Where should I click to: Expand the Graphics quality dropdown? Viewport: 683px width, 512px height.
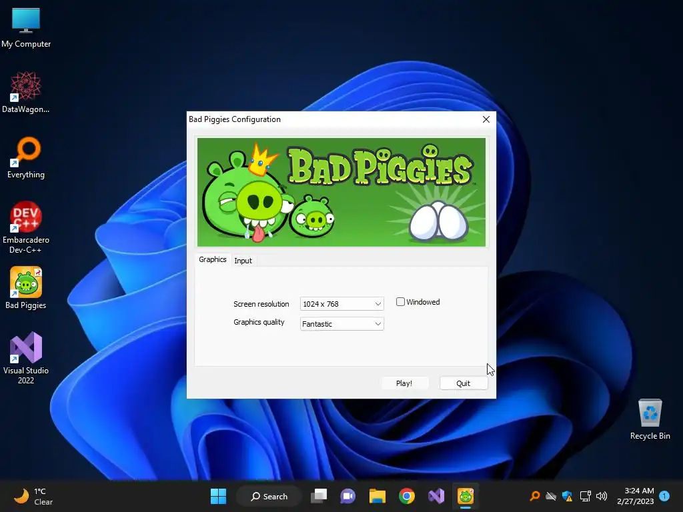coord(342,324)
